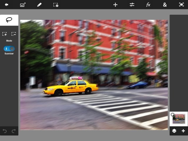Image resolution: width=188 pixels, height=141 pixels.
Task: Add a new layer
Action: (x=183, y=131)
